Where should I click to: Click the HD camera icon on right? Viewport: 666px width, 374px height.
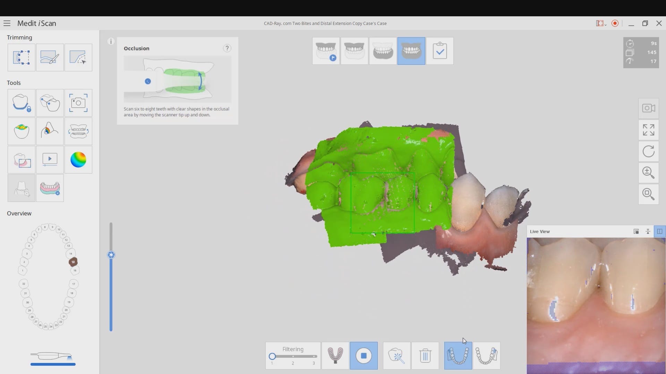pyautogui.click(x=648, y=108)
